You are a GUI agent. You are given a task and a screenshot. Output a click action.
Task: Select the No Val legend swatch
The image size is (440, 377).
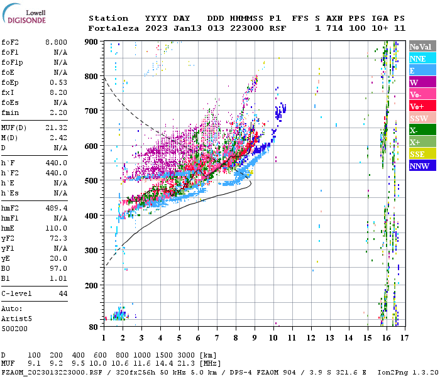pyautogui.click(x=422, y=46)
